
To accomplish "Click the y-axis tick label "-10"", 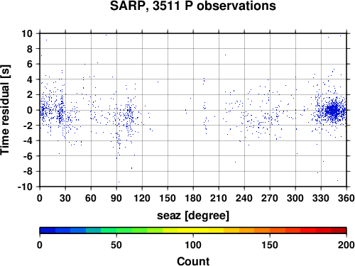I will 25,187.
